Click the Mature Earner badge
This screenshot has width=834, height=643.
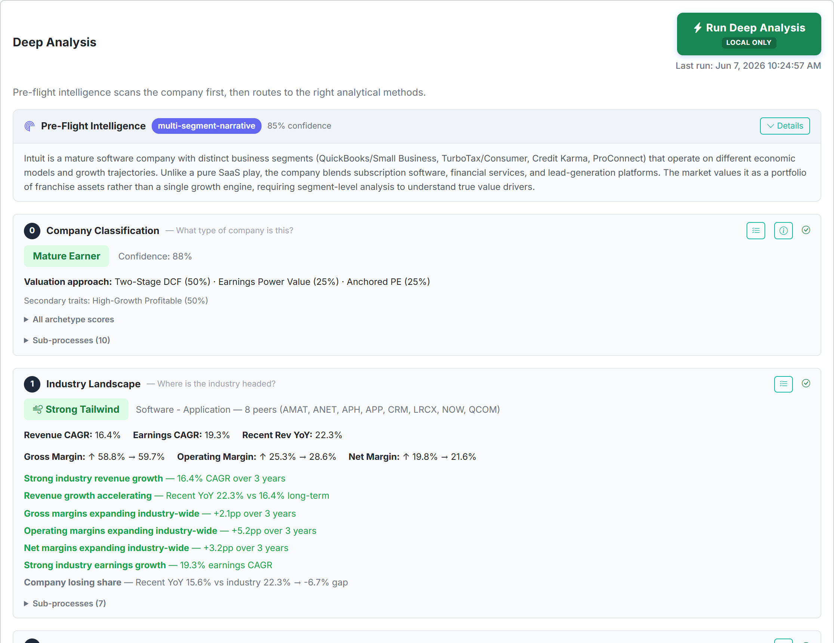[67, 256]
